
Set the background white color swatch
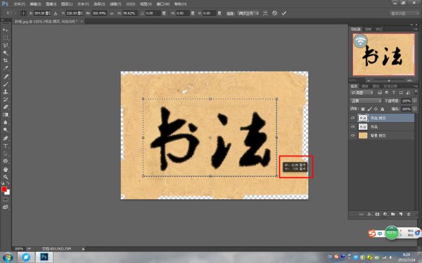tap(8, 192)
